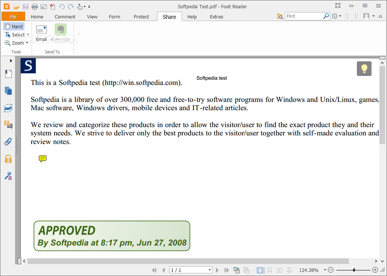This screenshot has height=276, width=387.
Task: Open the Pages thumbnails panel
Action: [x=8, y=91]
